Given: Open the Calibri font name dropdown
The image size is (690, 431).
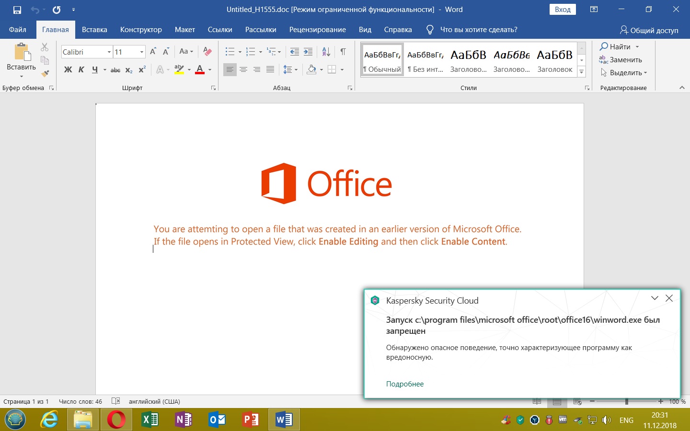Looking at the screenshot, I should pos(109,52).
